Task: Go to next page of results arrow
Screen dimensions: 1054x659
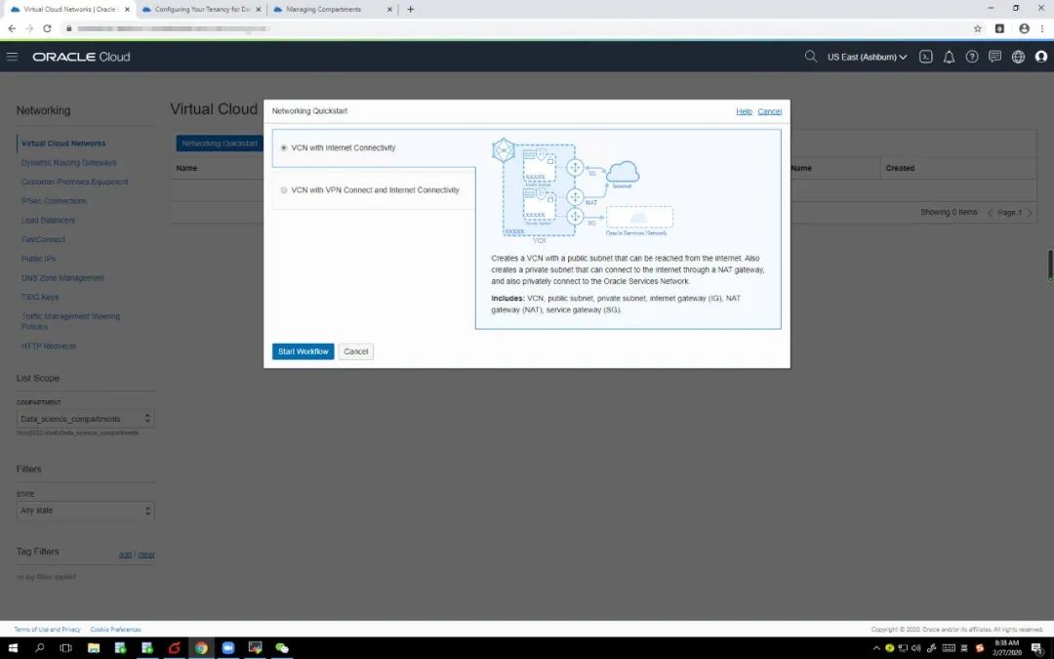Action: [1030, 213]
